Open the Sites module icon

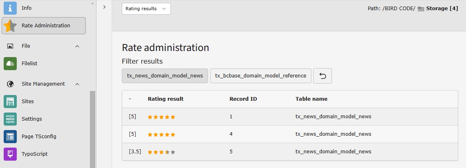tap(10, 102)
